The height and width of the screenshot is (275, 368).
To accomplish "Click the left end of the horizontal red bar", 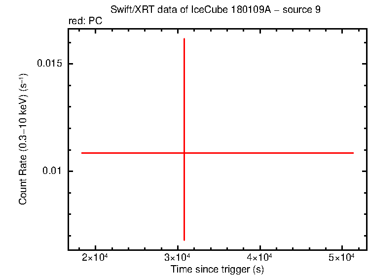I will coord(82,153).
